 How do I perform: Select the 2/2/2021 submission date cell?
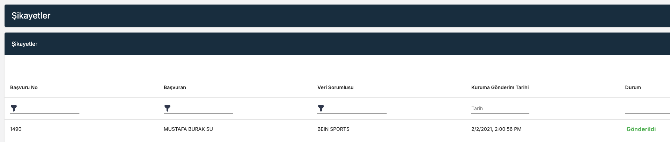[x=496, y=129]
